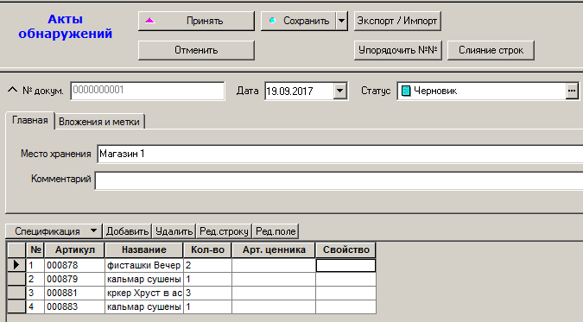Collapse the document header chevron
The image size is (583, 322).
(x=12, y=90)
